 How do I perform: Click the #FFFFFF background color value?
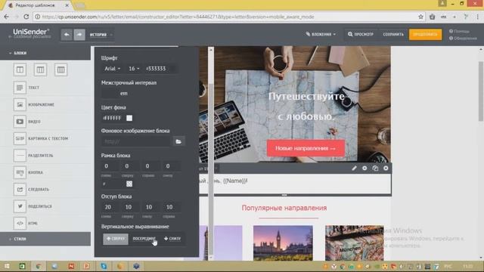112,118
